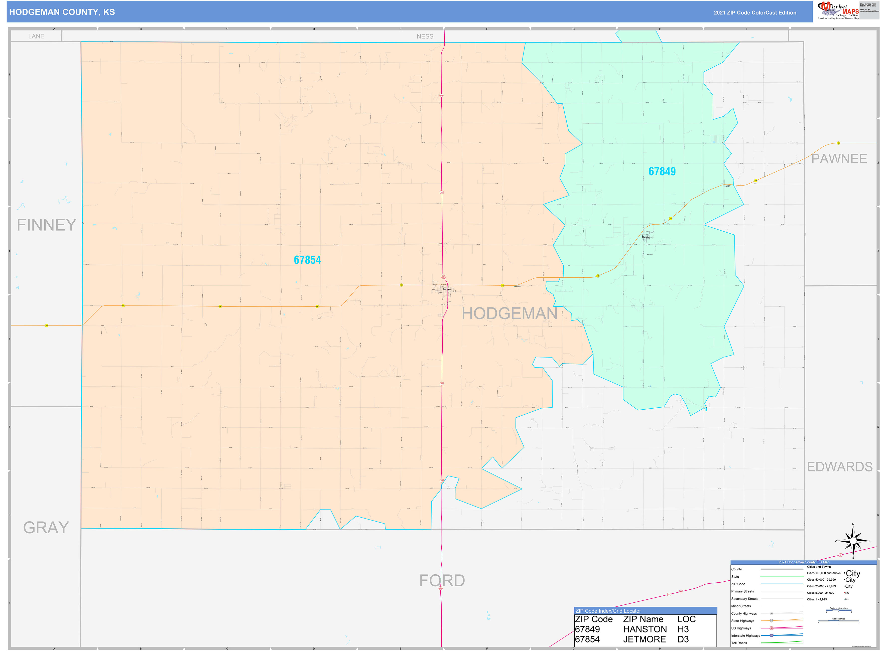Select the Cities 100,000 and Above city symbol
The image size is (887, 651).
[852, 573]
